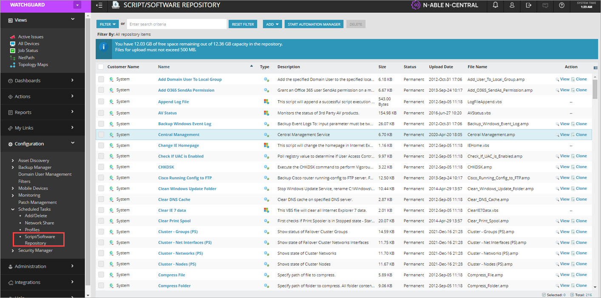
Task: Open the Administration menu section
Action: coord(43,266)
